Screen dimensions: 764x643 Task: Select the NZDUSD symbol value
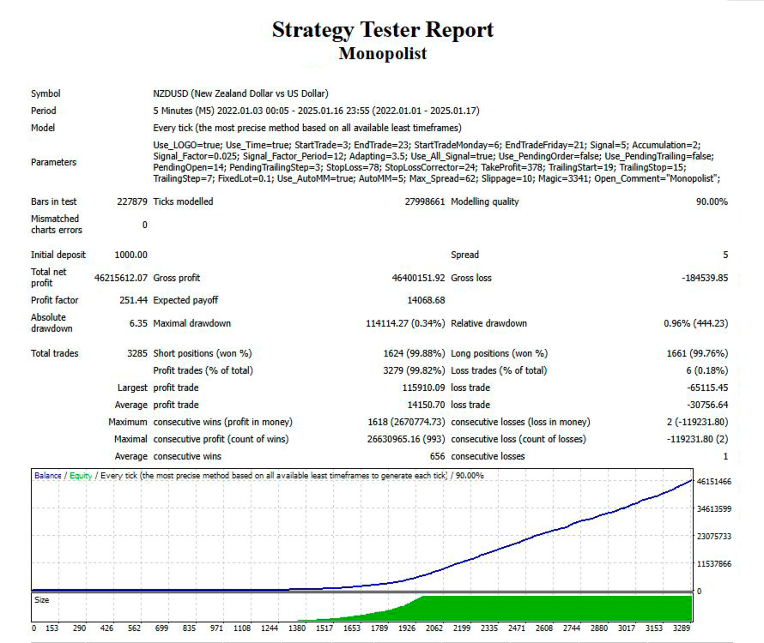pos(240,93)
